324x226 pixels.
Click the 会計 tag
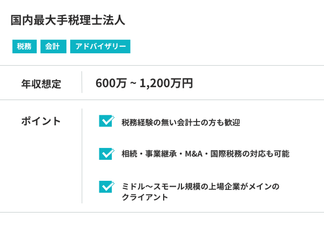click(x=52, y=47)
